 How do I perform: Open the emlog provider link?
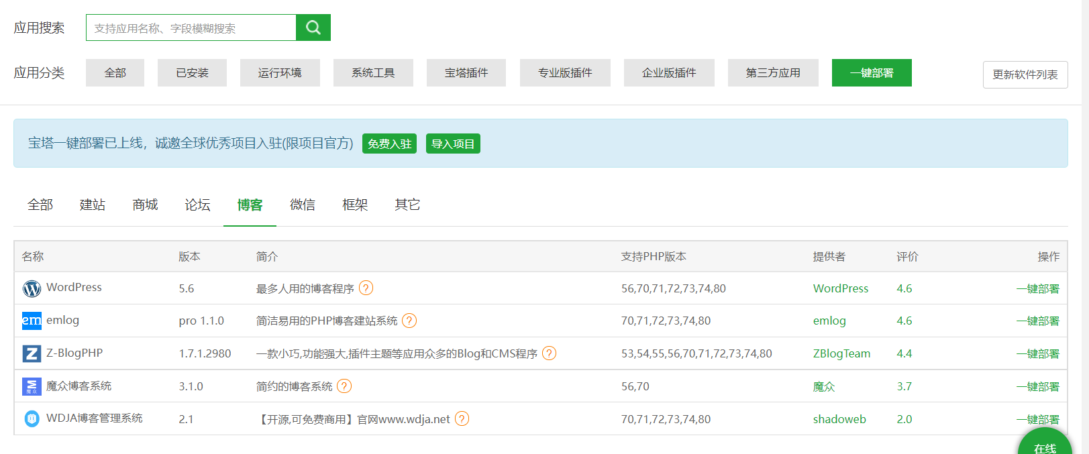tap(829, 321)
